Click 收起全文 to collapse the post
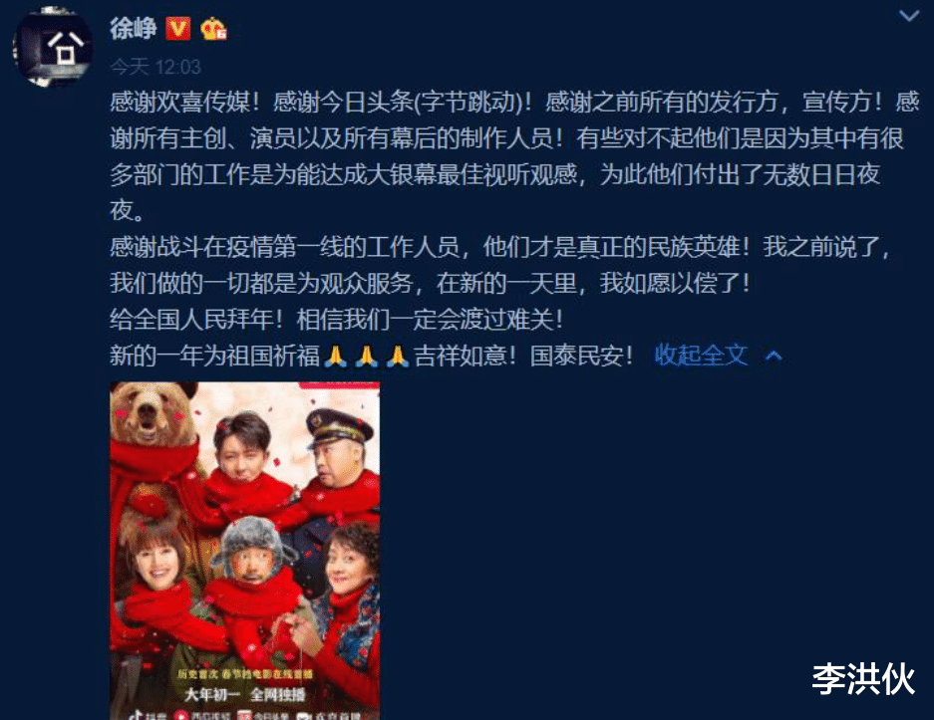This screenshot has width=934, height=720. point(701,356)
